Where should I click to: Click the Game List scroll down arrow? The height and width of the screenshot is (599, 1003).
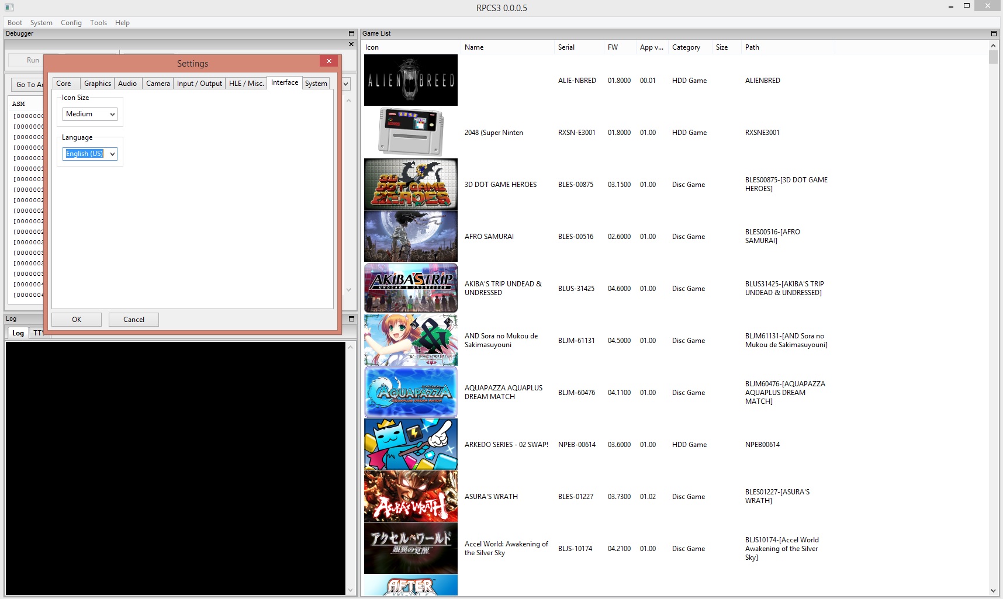(x=993, y=591)
